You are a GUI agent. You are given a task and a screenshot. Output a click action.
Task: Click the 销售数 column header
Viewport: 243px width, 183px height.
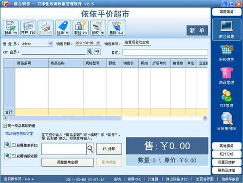[178, 63]
